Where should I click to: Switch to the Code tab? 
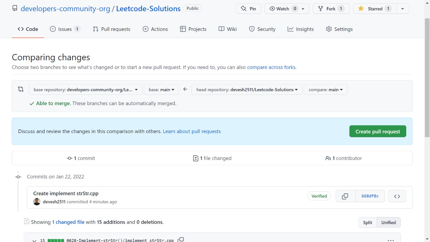pyautogui.click(x=28, y=29)
